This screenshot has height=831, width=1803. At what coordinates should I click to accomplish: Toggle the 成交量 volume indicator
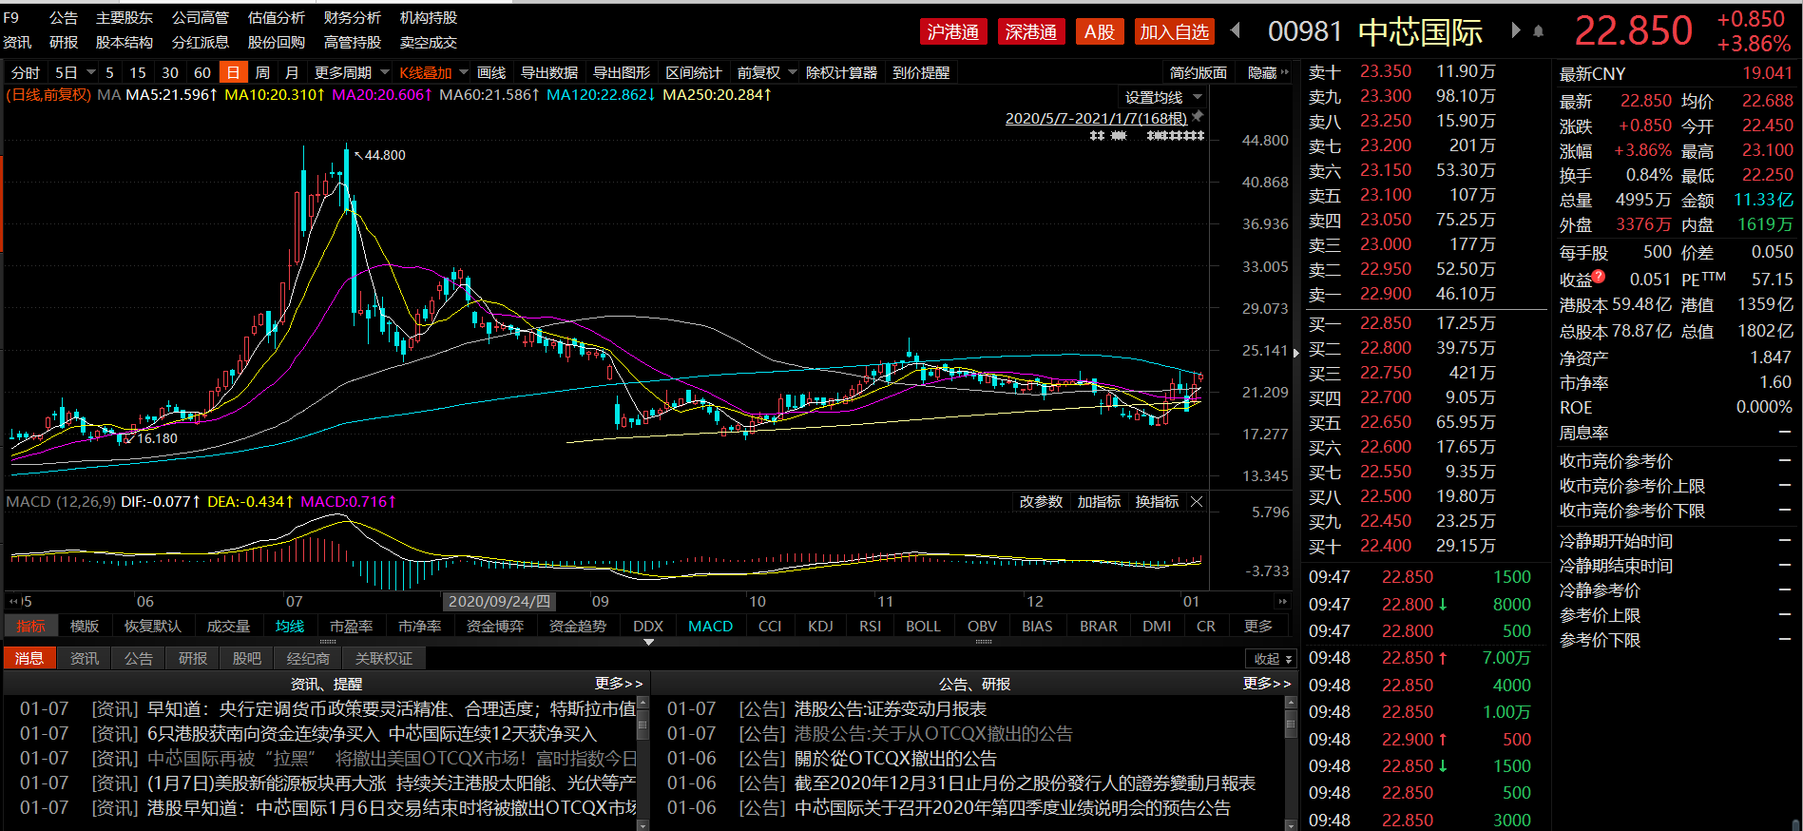click(228, 626)
